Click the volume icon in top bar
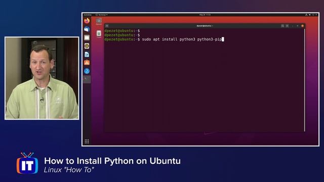 coord(310,15)
